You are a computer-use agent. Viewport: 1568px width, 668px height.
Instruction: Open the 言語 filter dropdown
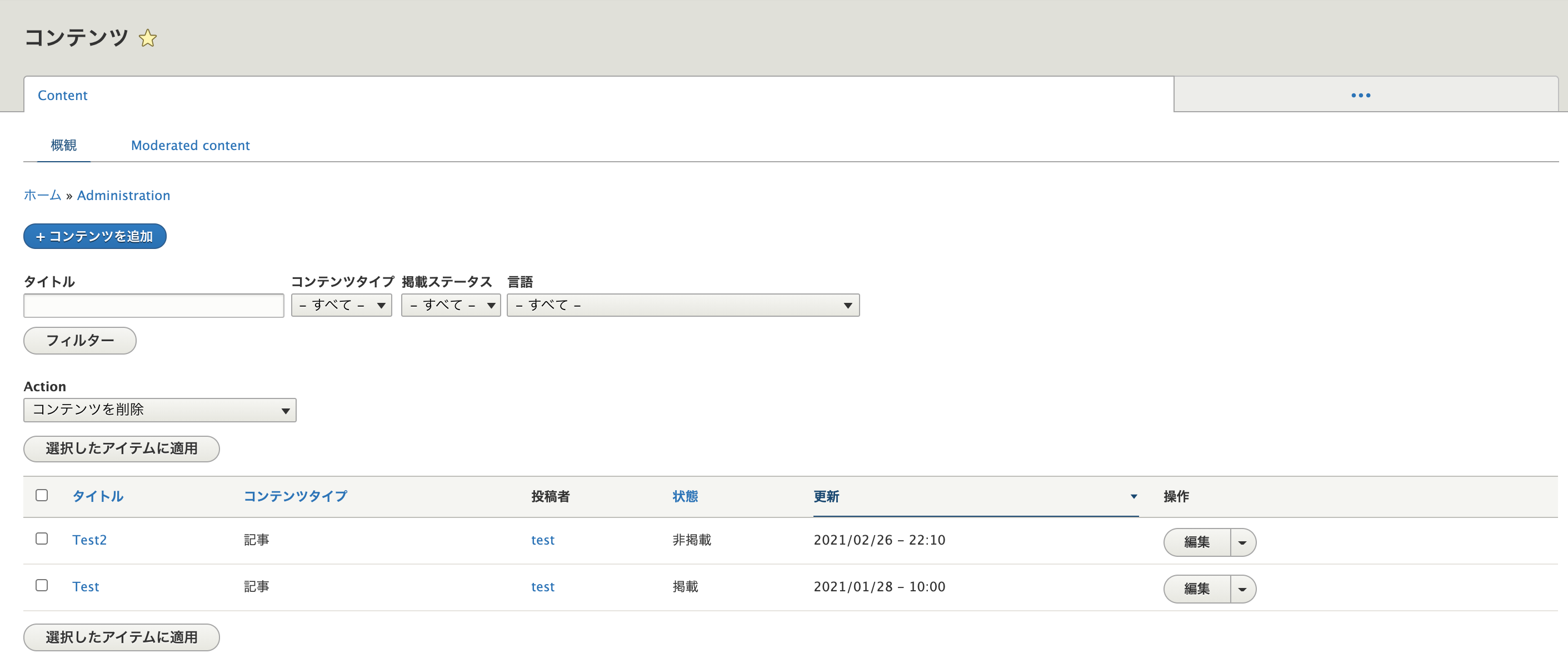pos(683,305)
